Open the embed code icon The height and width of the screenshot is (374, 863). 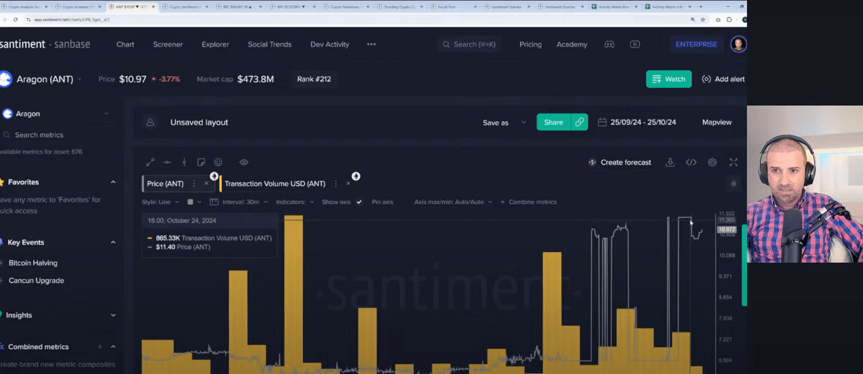coord(691,163)
